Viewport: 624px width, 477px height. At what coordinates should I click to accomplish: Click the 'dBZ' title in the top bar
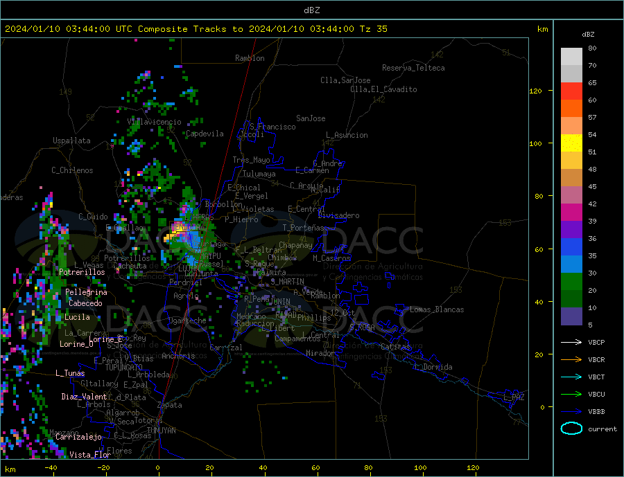311,10
